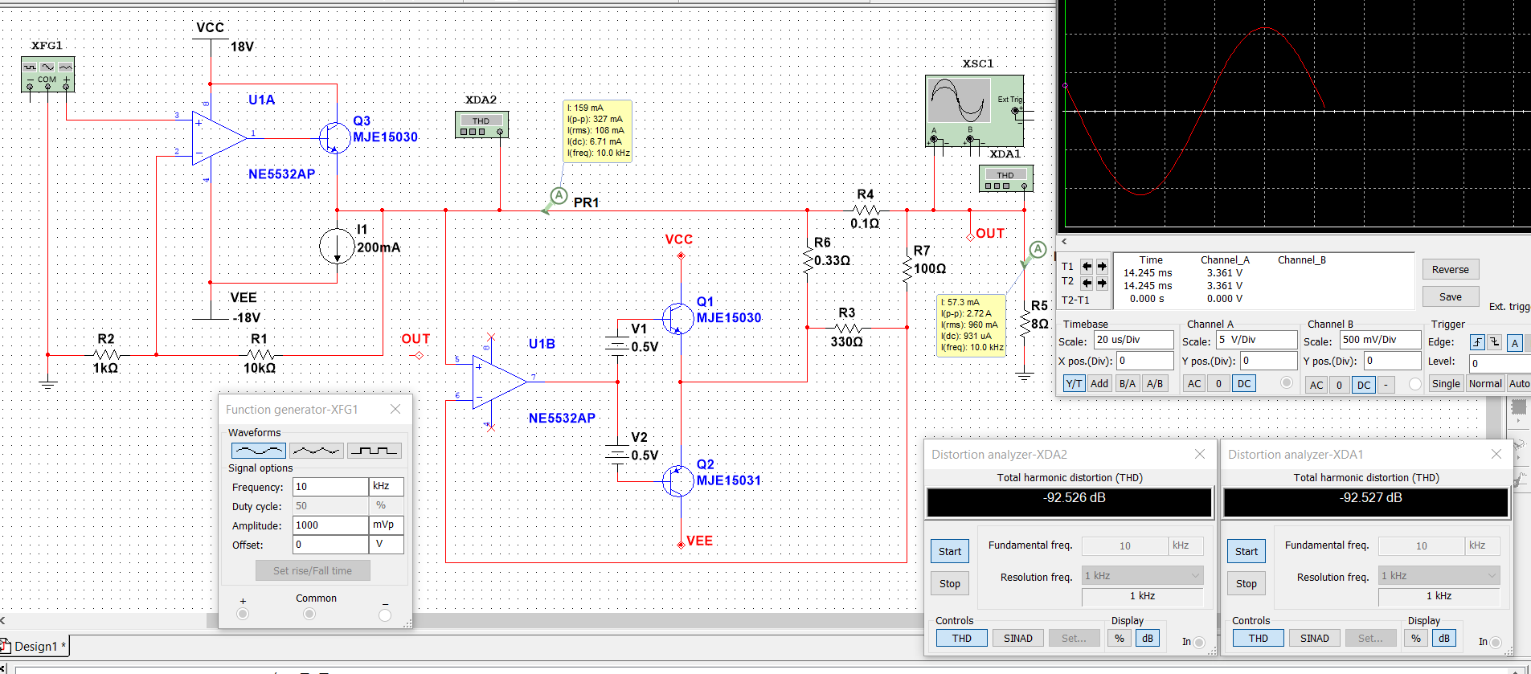Image resolution: width=1531 pixels, height=674 pixels.
Task: Click the minus terminal radio in Function generator
Action: [x=385, y=615]
